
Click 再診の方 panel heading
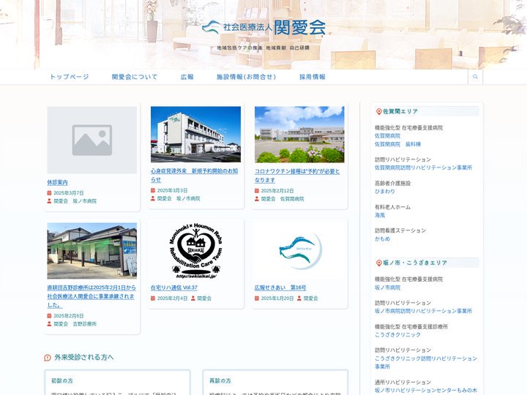tap(220, 380)
